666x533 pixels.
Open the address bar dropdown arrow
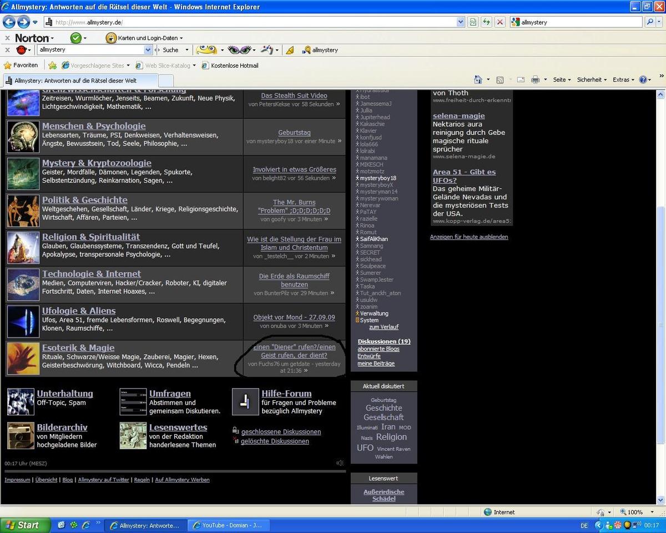[x=461, y=22]
